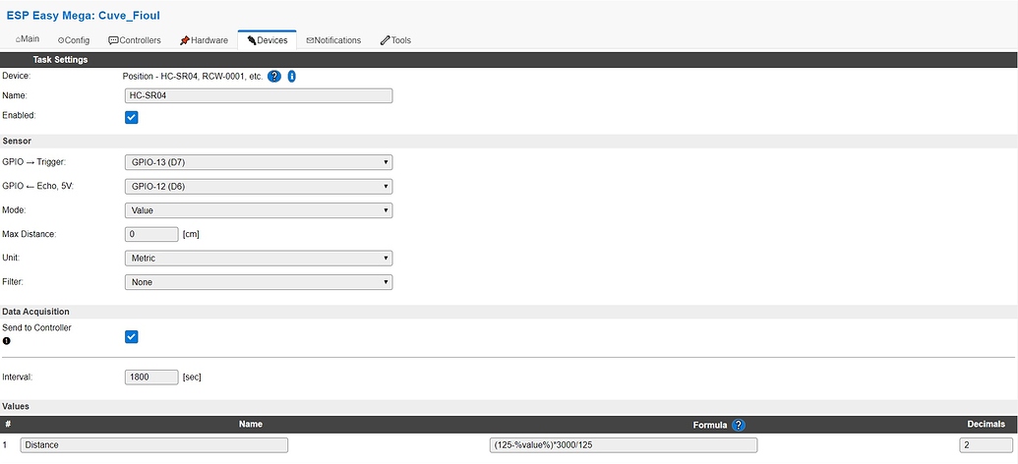Image resolution: width=1018 pixels, height=464 pixels.
Task: Open the Hardware tab
Action: tap(204, 40)
